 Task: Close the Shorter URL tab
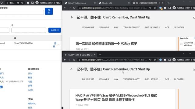(x=129, y=3)
